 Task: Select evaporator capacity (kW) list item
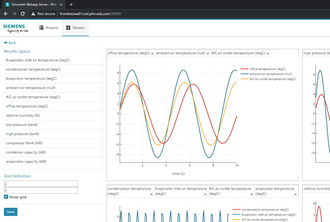point(53,162)
